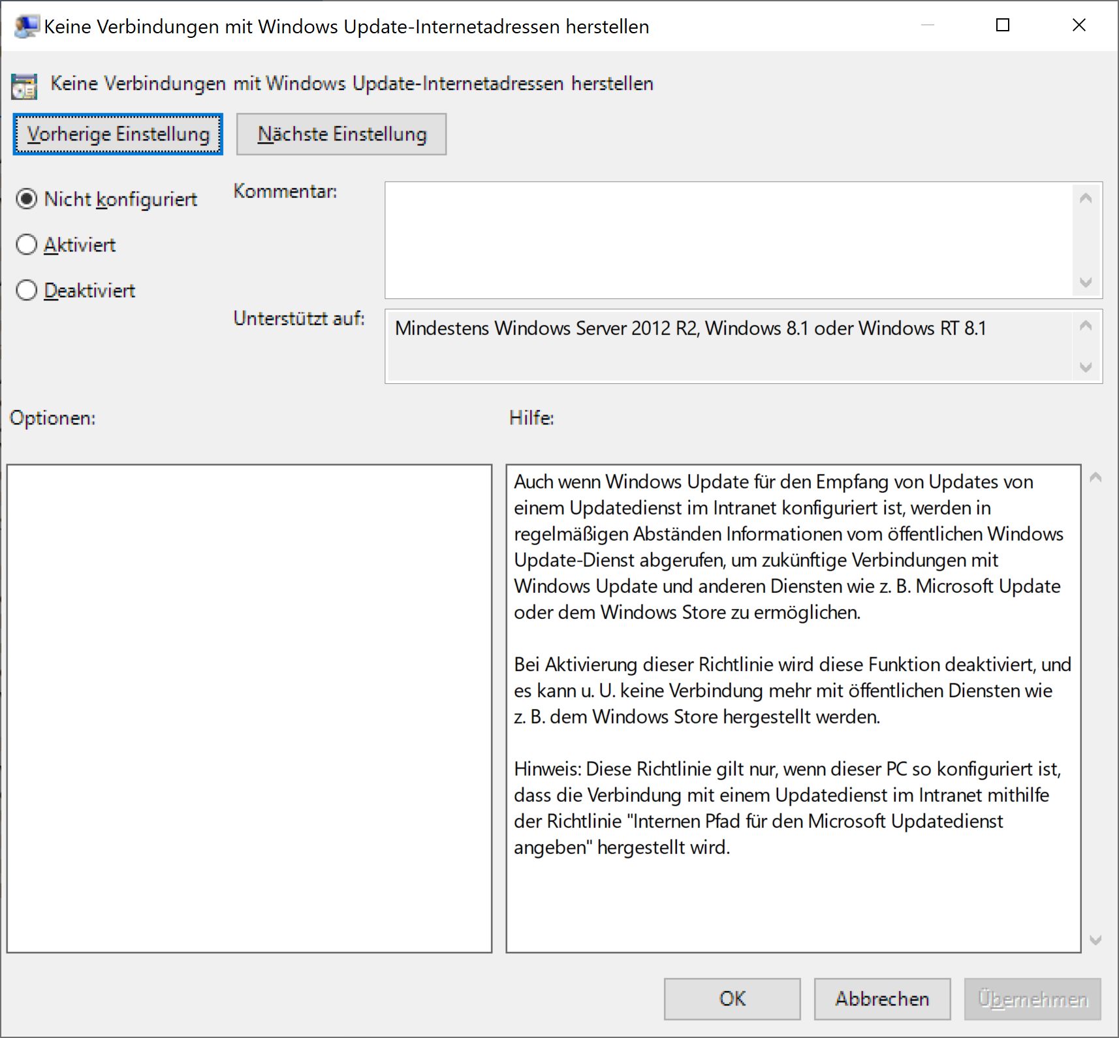This screenshot has width=1119, height=1038.
Task: Focus the Kommentar text field
Action: coord(729,240)
